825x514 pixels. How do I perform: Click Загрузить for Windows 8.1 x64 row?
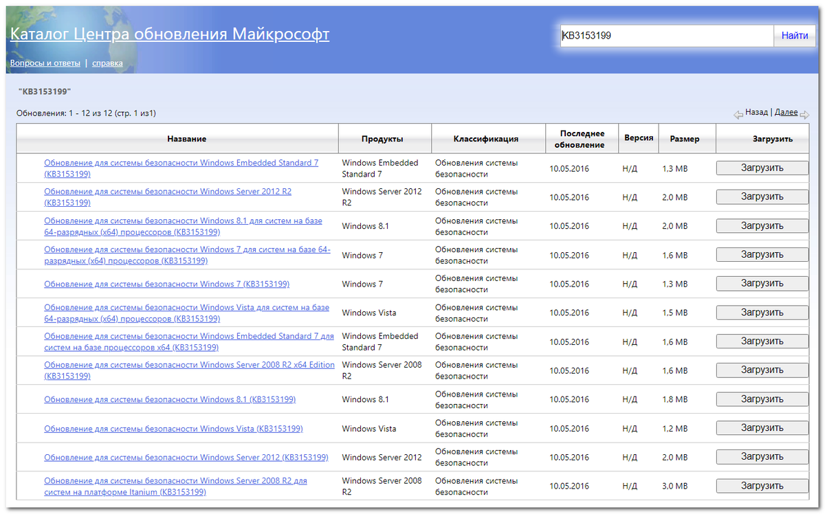[x=762, y=225]
